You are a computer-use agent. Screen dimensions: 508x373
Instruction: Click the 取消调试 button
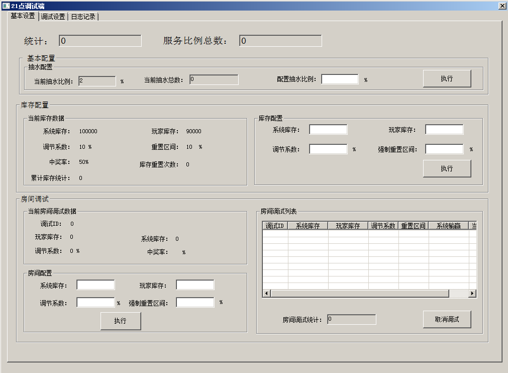pyautogui.click(x=447, y=320)
